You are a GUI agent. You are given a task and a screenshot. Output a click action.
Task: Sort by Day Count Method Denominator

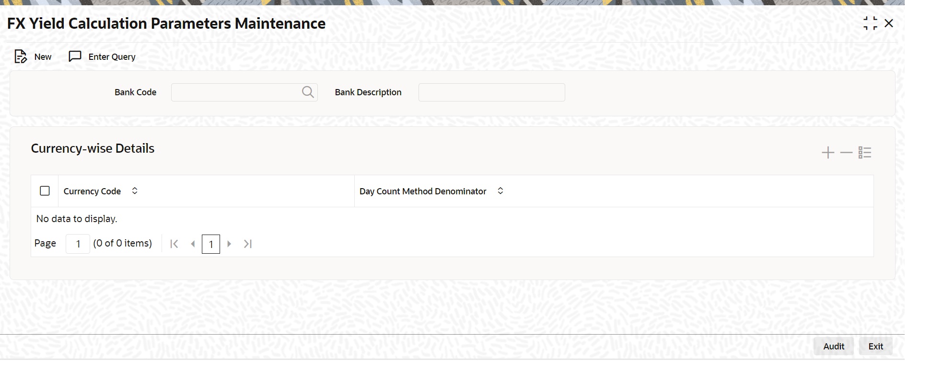coord(500,191)
